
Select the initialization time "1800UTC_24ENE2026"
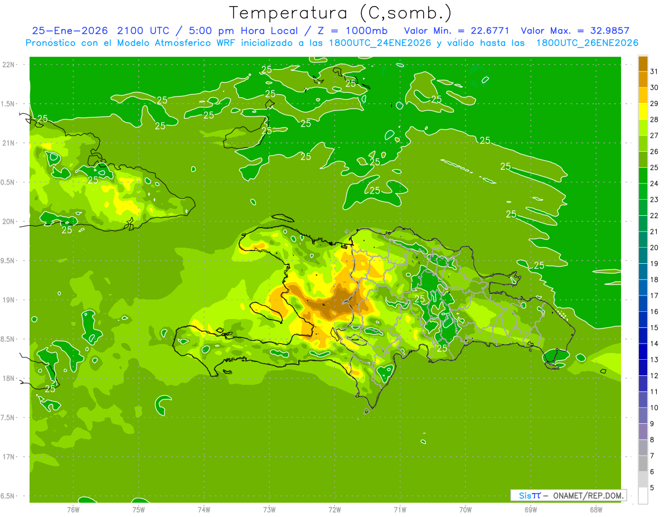(380, 43)
